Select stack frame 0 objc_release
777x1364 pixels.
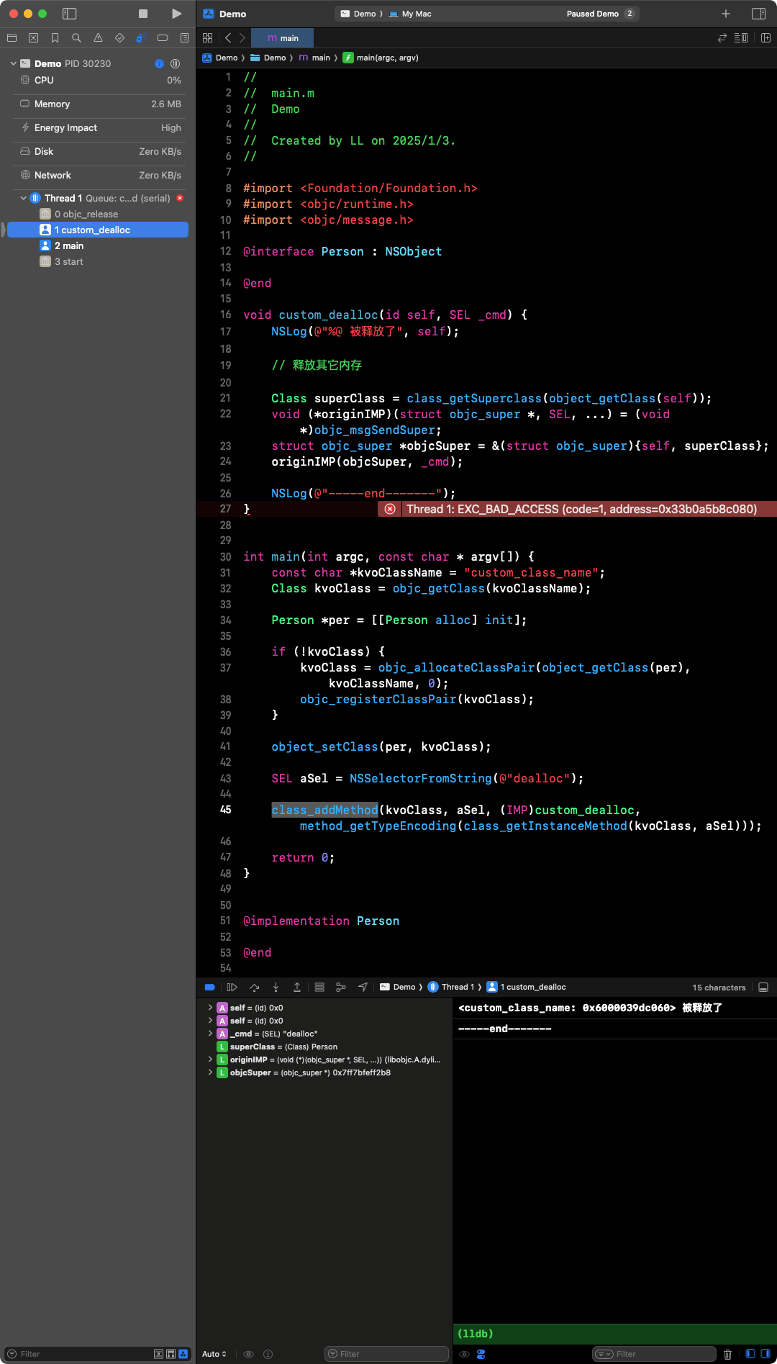coord(97,214)
